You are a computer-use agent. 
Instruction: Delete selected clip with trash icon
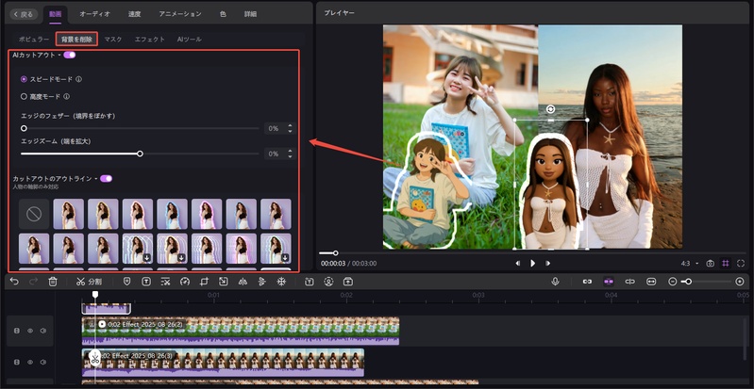[53, 282]
